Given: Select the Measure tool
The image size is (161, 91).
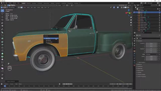Looking at the screenshot, I should click(2, 32).
